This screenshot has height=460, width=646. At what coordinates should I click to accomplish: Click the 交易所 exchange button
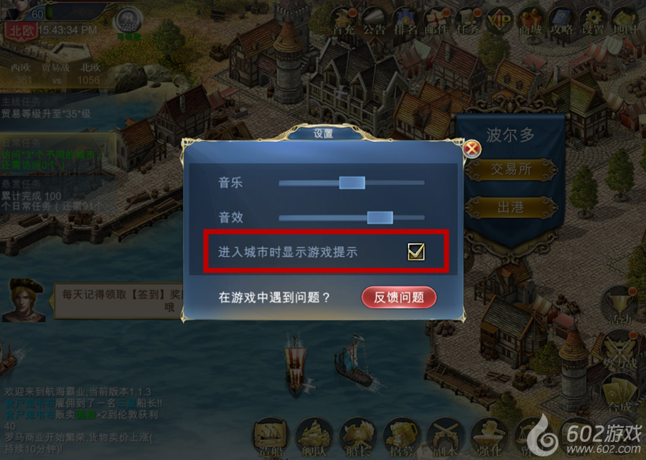coord(511,169)
